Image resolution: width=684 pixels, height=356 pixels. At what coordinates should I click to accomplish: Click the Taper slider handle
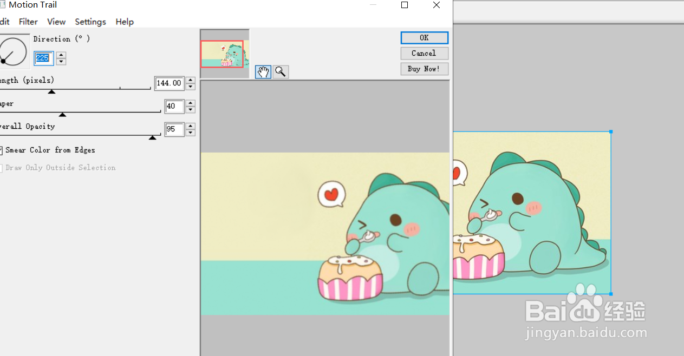click(62, 114)
